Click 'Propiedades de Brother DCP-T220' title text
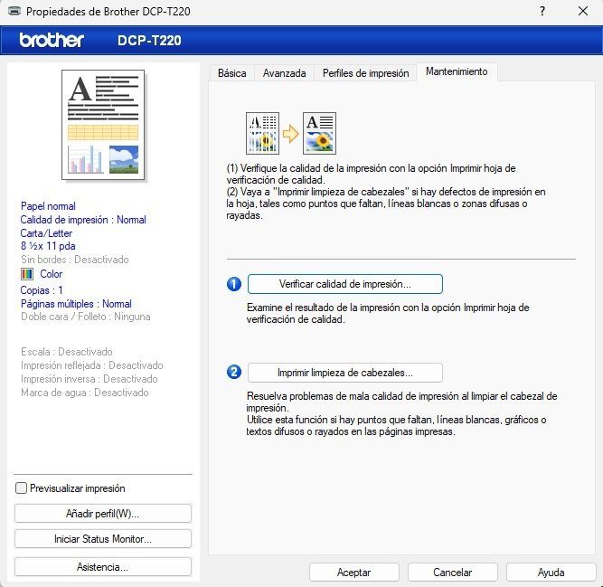603x587 pixels. tap(108, 12)
